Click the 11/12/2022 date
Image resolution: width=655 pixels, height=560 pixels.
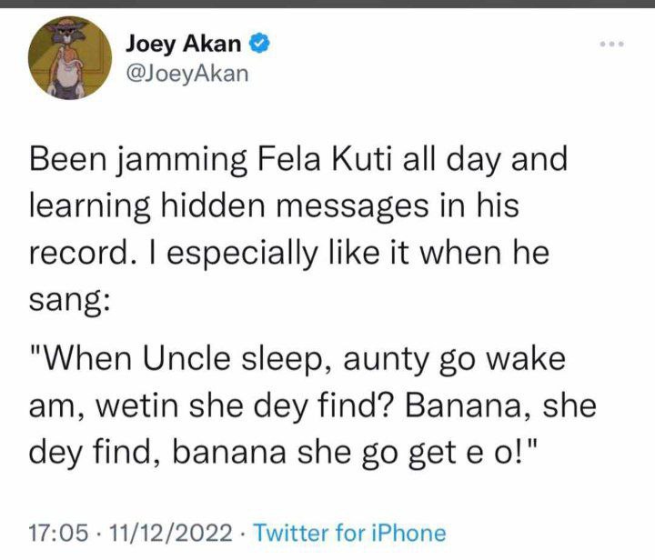(170, 533)
